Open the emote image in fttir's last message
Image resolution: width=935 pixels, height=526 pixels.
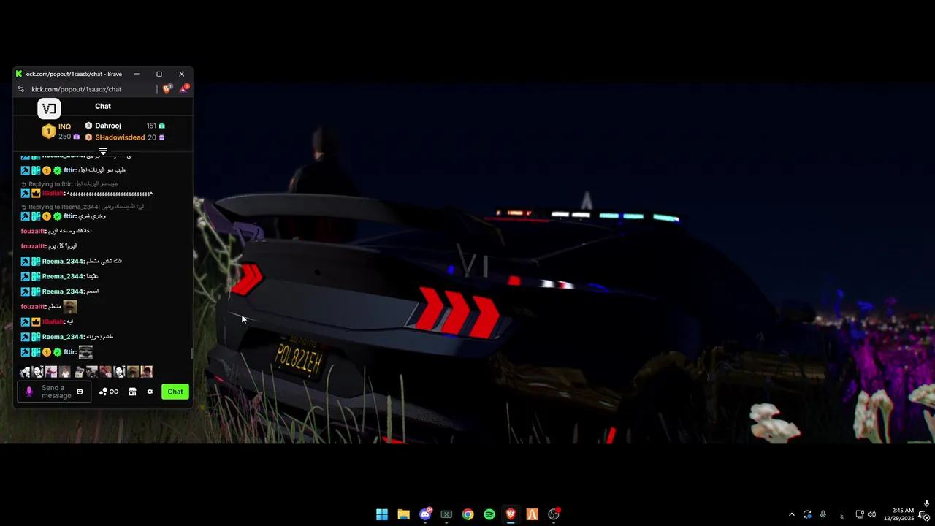click(x=85, y=352)
